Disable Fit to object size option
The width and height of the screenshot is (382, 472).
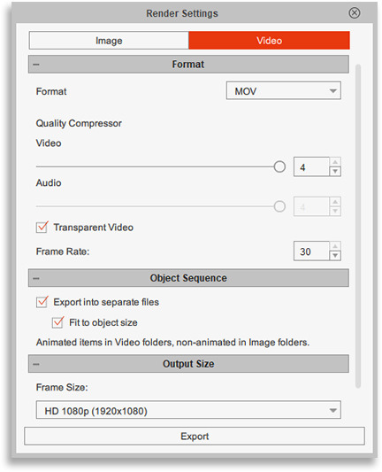click(57, 322)
